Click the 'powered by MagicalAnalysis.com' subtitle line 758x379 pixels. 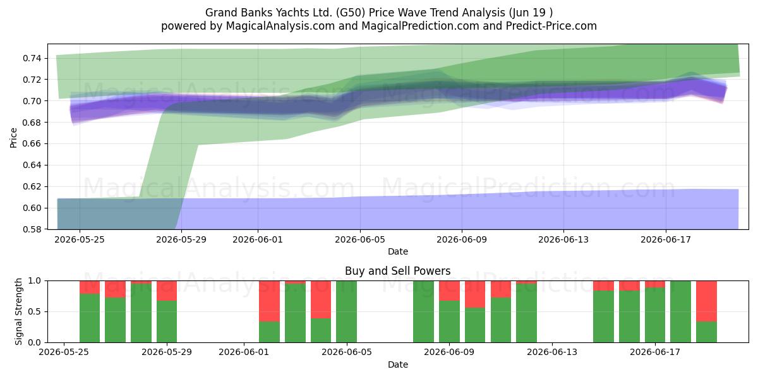tap(379, 26)
